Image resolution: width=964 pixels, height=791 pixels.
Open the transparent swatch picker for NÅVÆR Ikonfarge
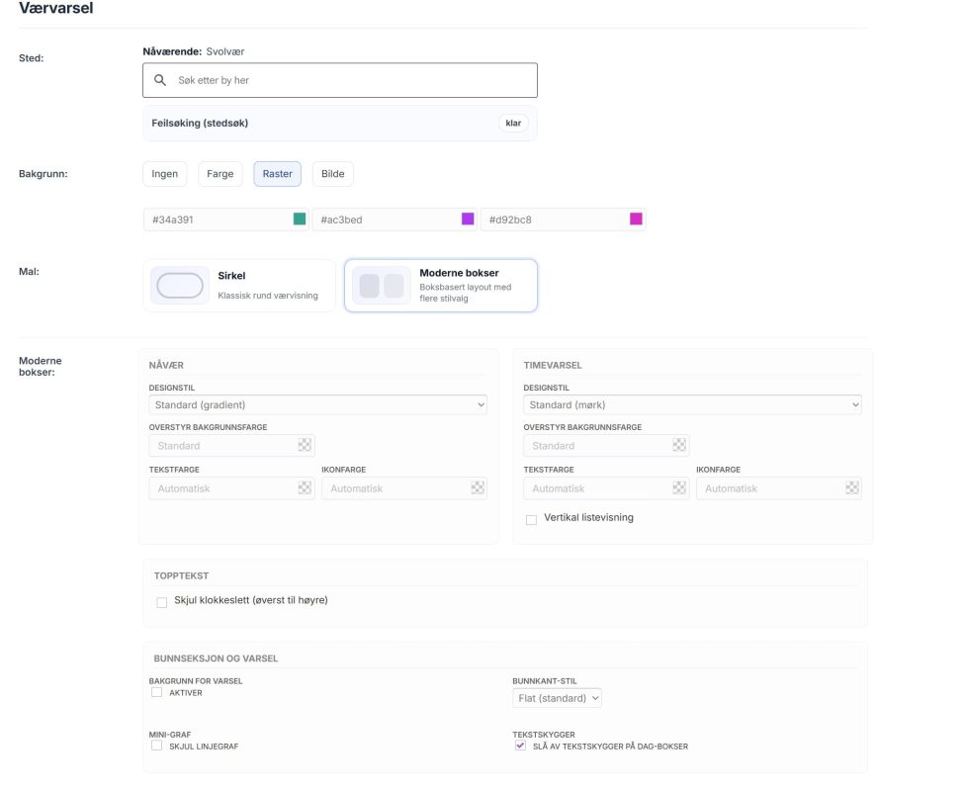pos(478,488)
